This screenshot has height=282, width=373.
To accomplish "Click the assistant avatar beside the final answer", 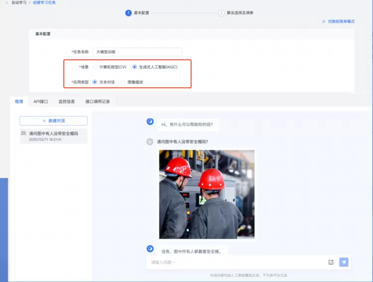I will 150,249.
